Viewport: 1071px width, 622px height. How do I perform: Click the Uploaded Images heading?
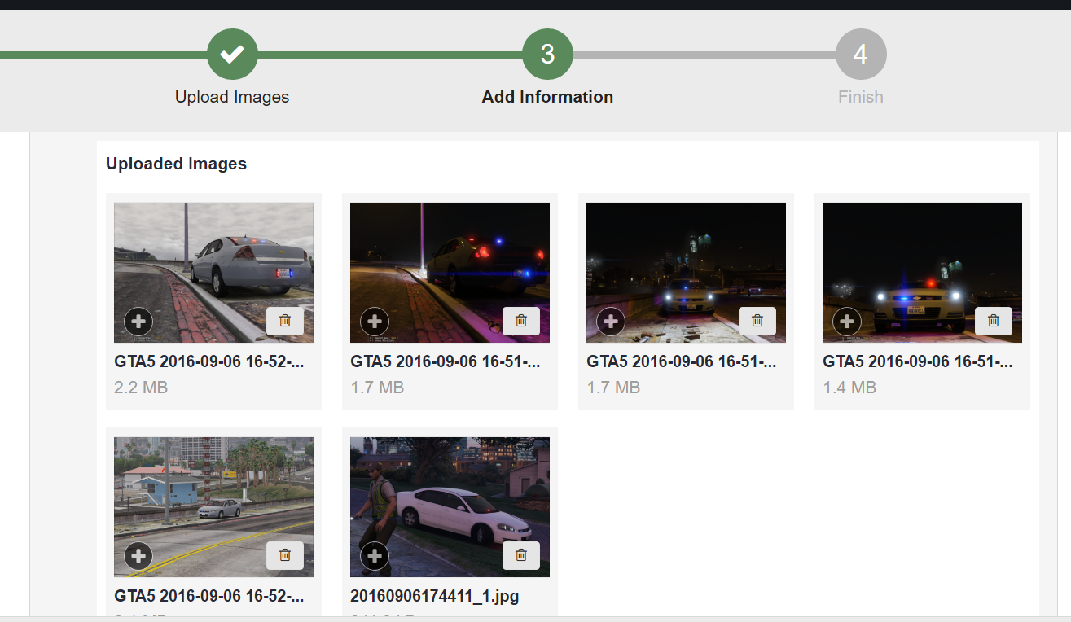pos(176,164)
